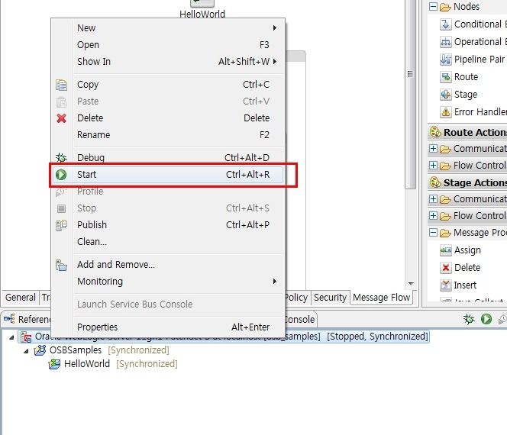The width and height of the screenshot is (507, 435).
Task: Expand Communication folder under Route Actions
Action: pyautogui.click(x=433, y=149)
